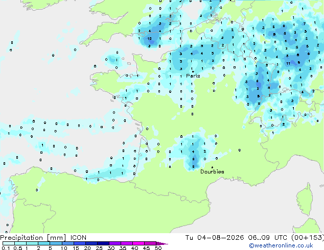This screenshot has height=250, width=324.
Task: Click the 'Precipitation [mm]' title text
Action: tap(33, 238)
